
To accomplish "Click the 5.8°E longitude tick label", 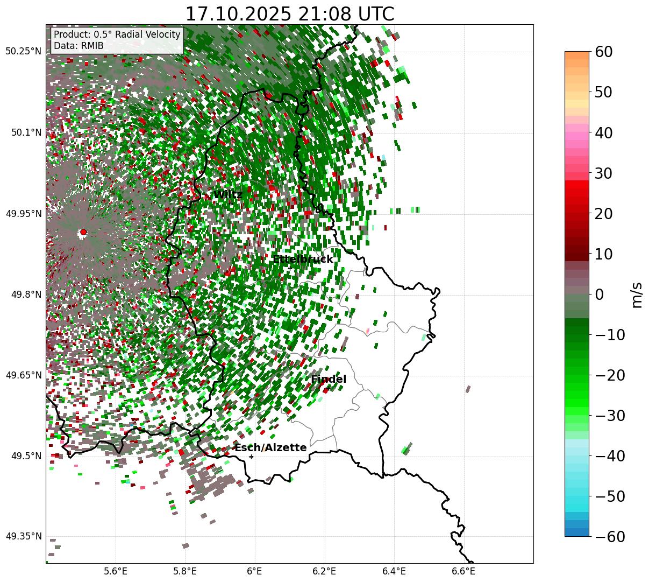I will (185, 571).
